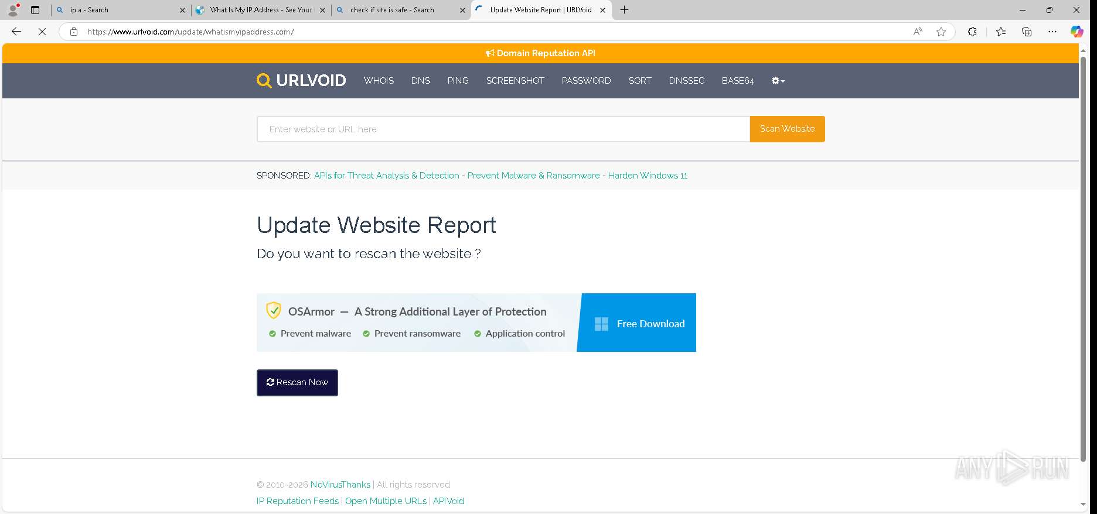Open the tab actions menu icon
The image size is (1097, 514).
pos(35,10)
